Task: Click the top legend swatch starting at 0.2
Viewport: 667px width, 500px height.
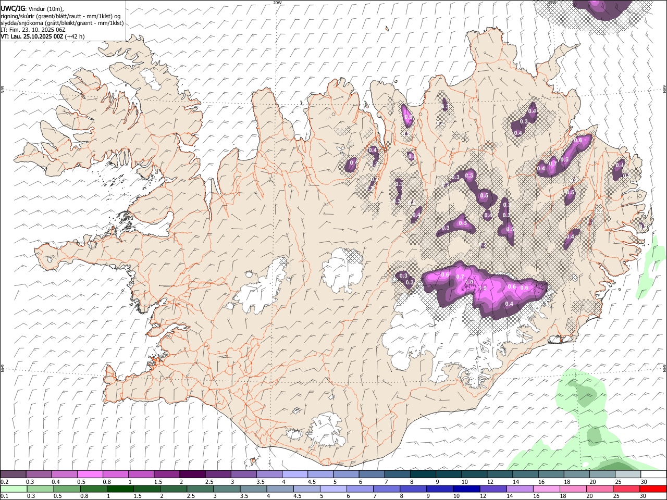Action: pos(14,474)
